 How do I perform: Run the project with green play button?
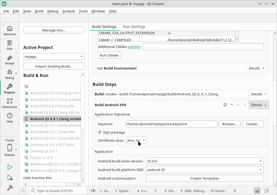coord(10,167)
